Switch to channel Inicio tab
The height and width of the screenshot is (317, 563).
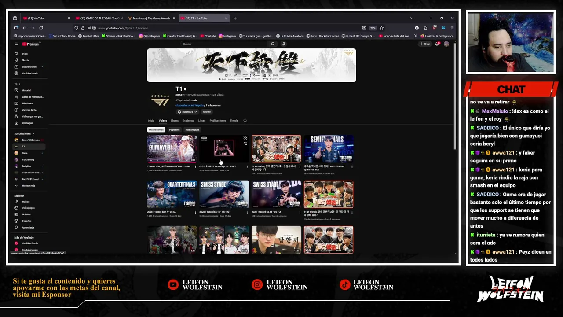151,121
